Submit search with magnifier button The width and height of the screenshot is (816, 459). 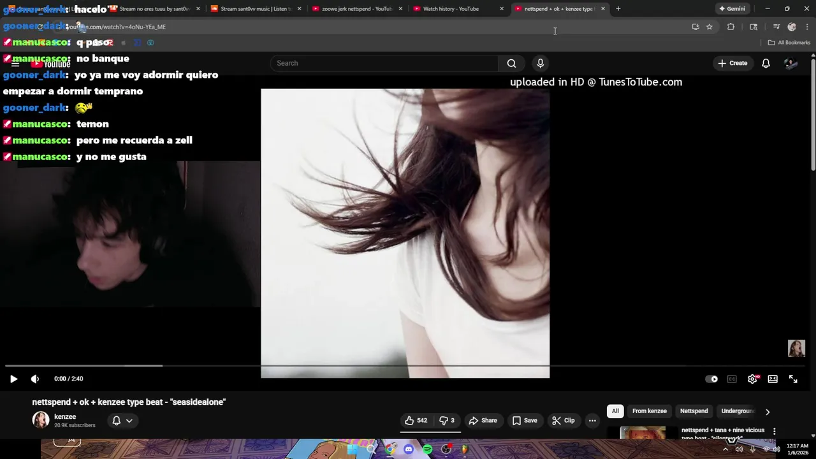(511, 63)
